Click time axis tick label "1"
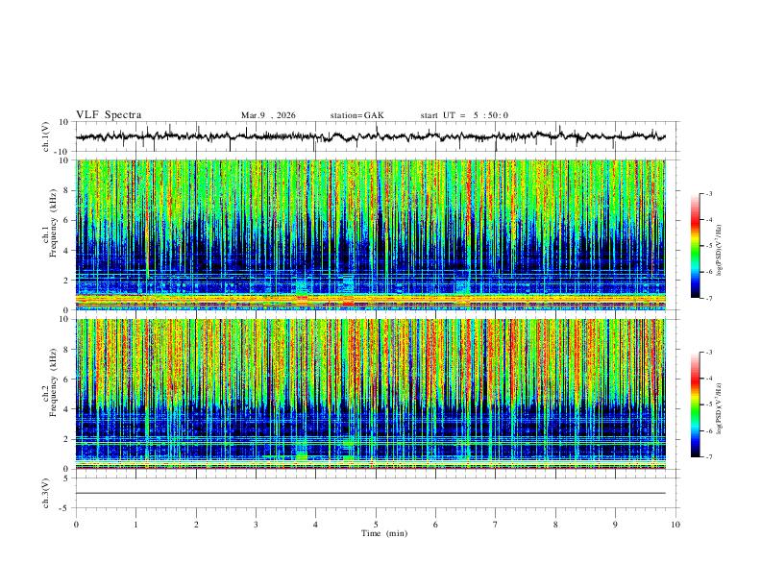 [x=135, y=525]
